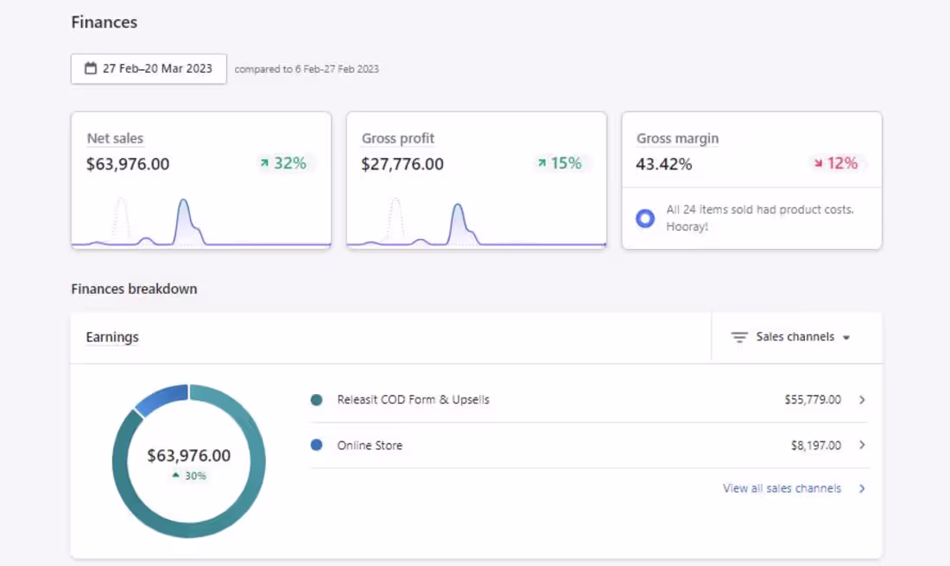Viewport: 950px width, 566px height.
Task: Click View all sales channels link
Action: (x=782, y=488)
